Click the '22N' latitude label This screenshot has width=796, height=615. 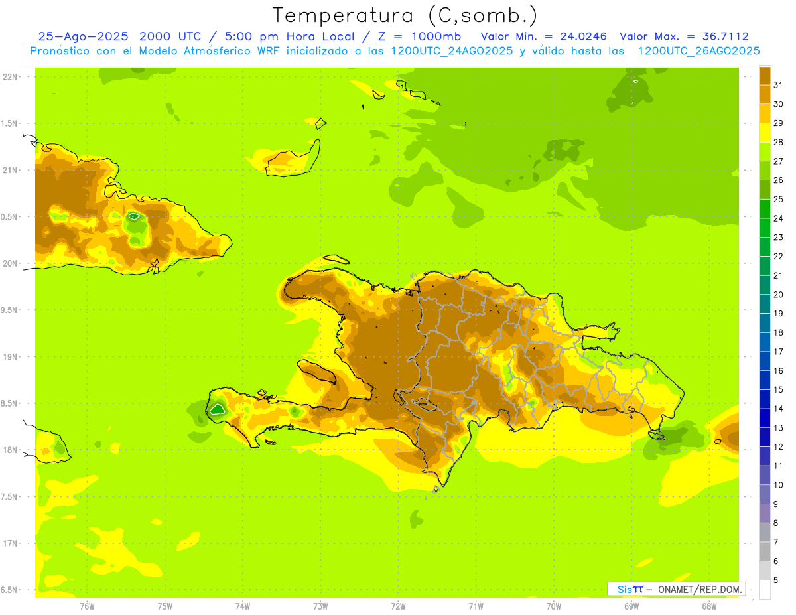(9, 77)
